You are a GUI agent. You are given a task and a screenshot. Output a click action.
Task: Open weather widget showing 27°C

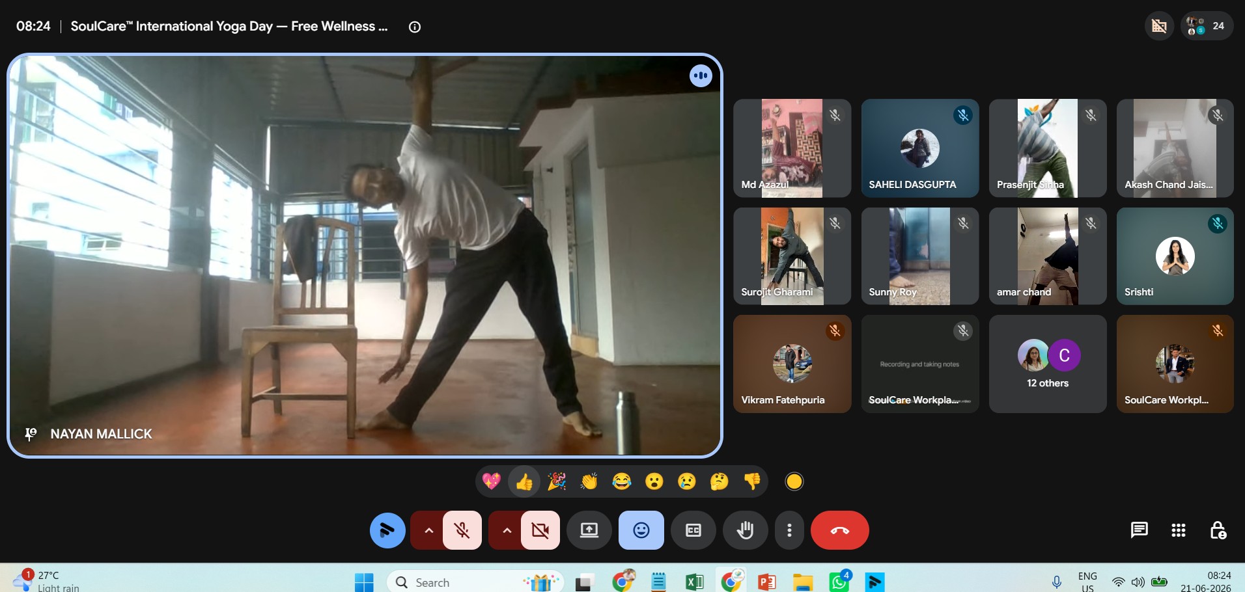[x=47, y=580]
